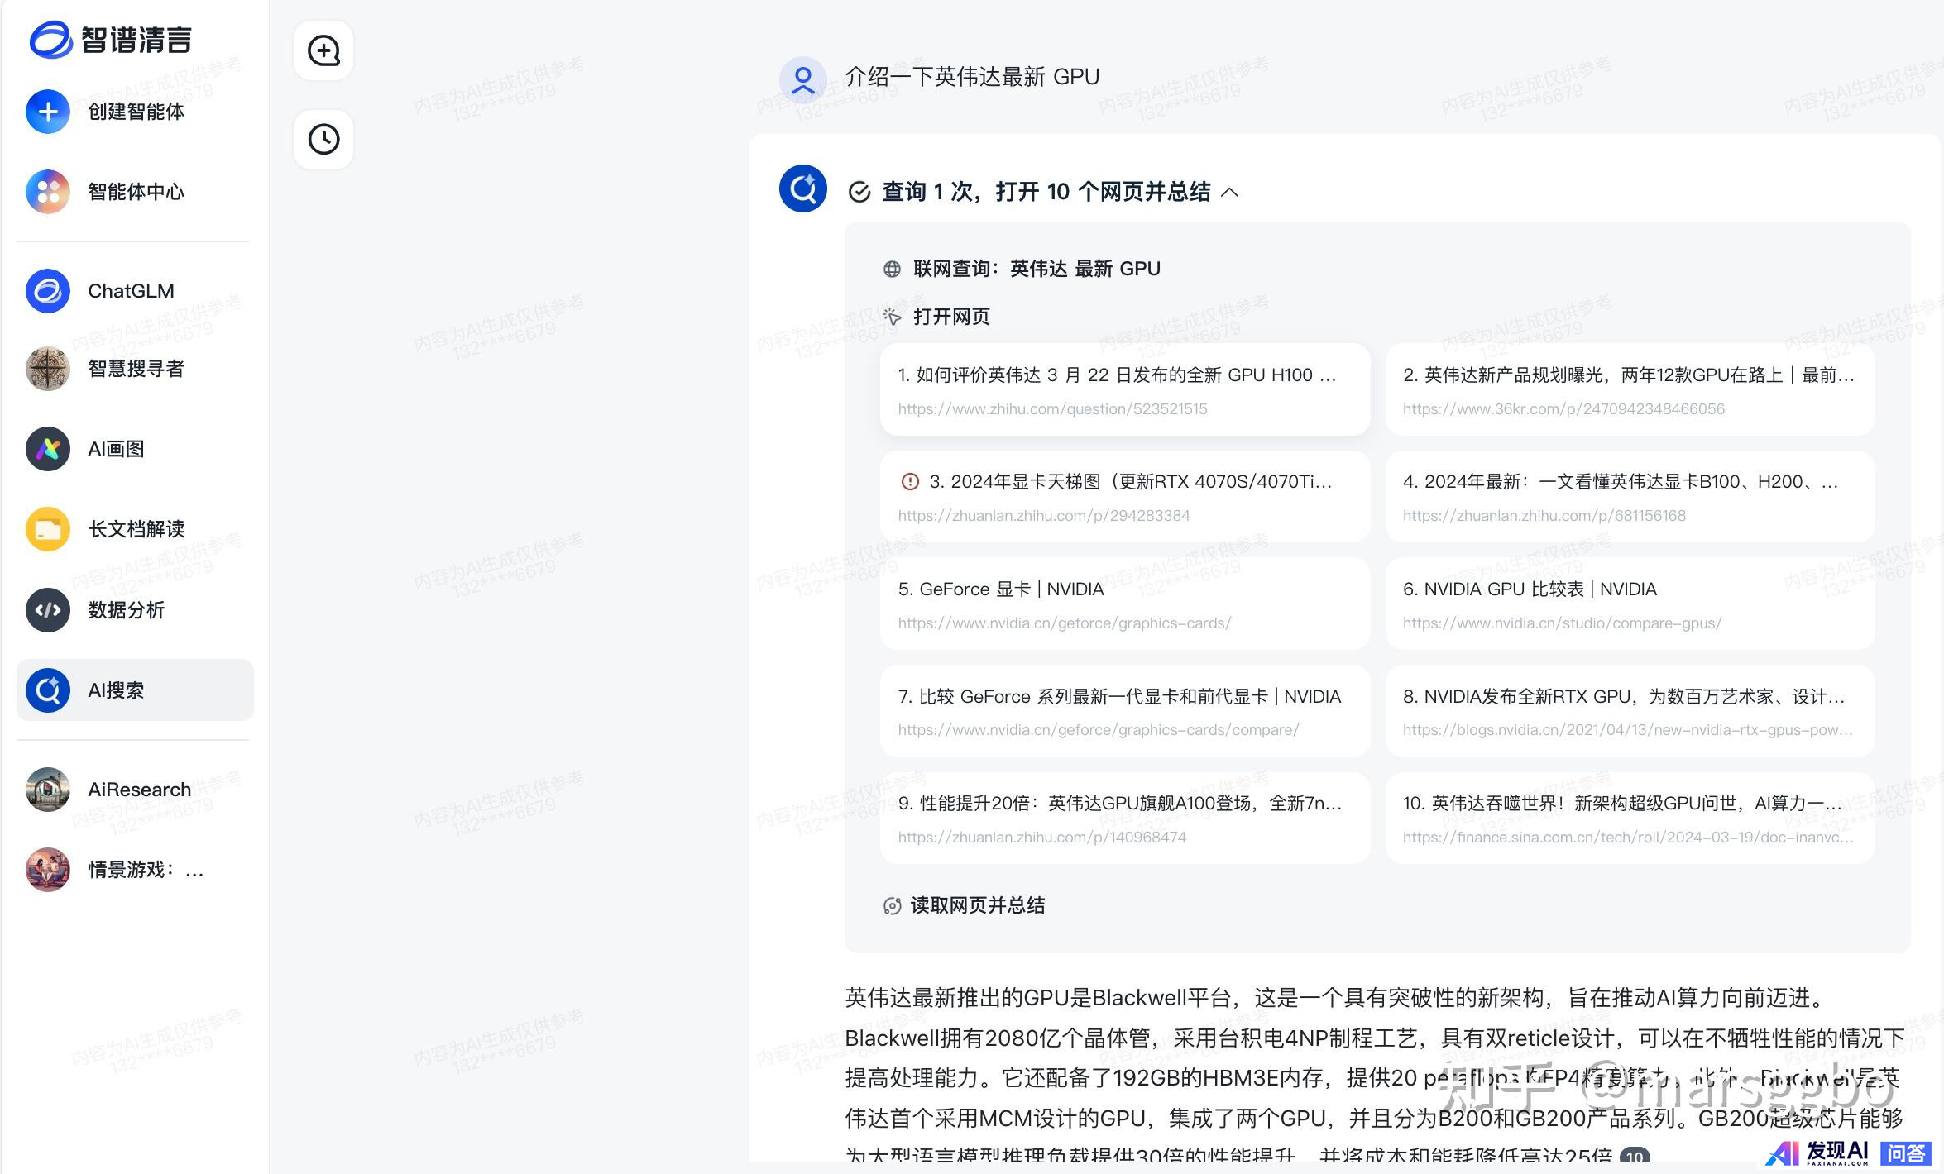Open result 4 一文看懂英伟达显卡B100

click(1630, 497)
